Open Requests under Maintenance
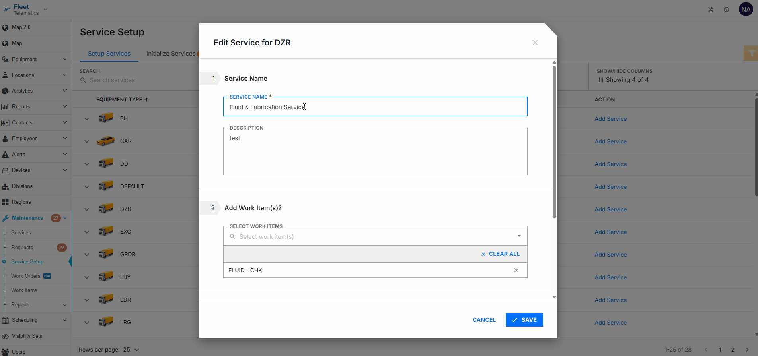This screenshot has height=356, width=758. click(22, 248)
